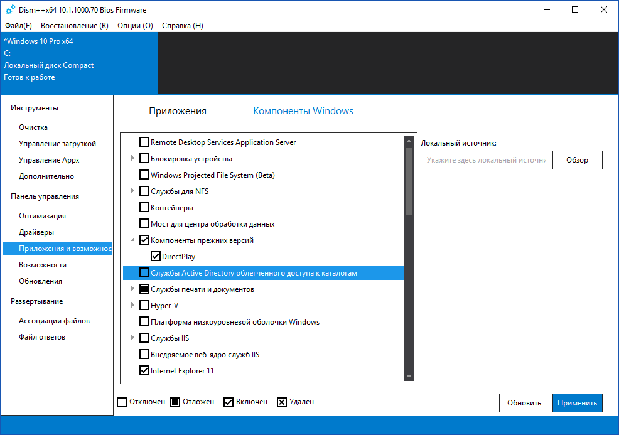Check Платформа низкоуровневой оболочки Windows checkbox
619x435 pixels.
click(144, 322)
